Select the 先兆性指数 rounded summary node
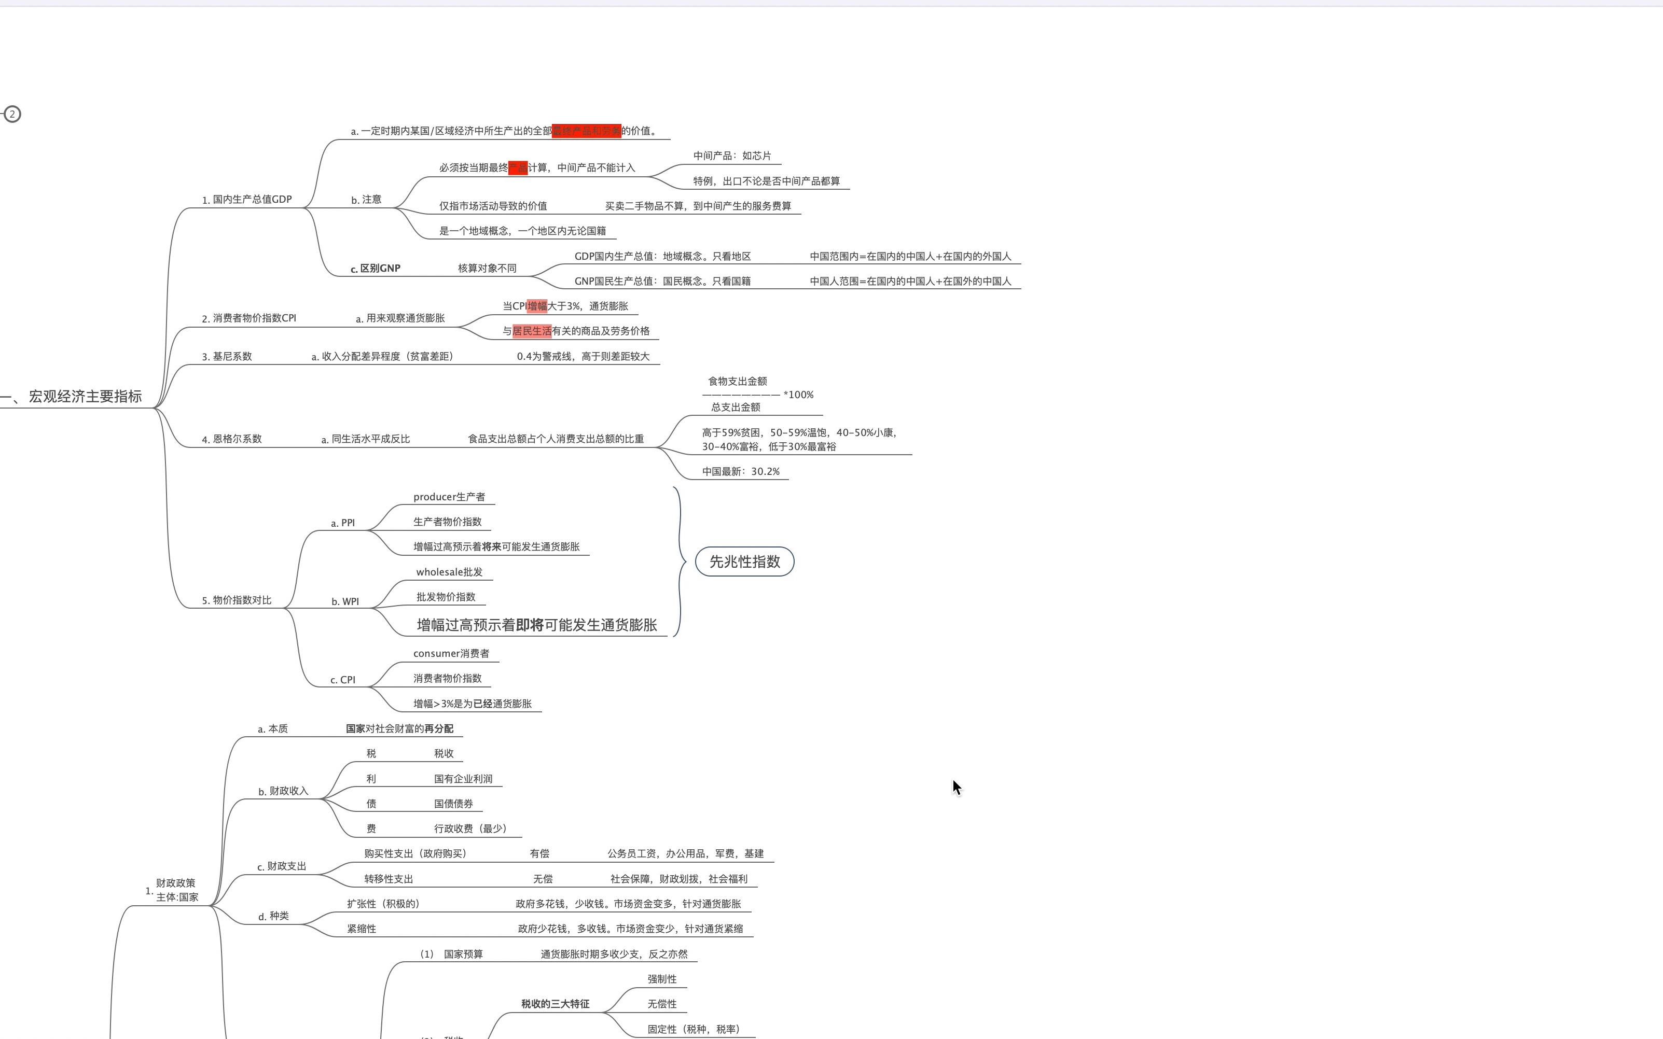 (744, 561)
